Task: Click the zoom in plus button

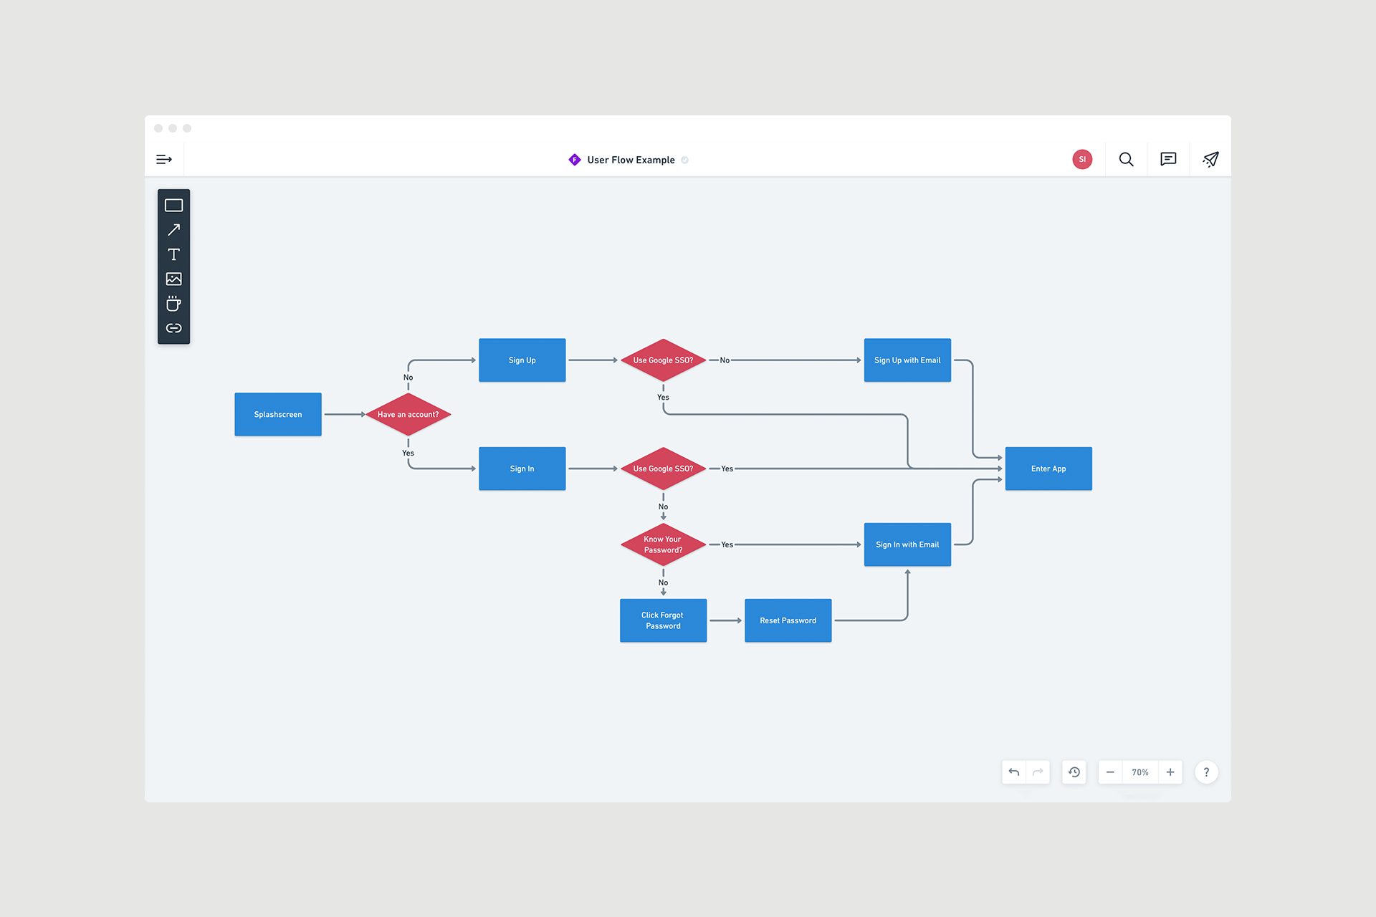Action: 1170,772
